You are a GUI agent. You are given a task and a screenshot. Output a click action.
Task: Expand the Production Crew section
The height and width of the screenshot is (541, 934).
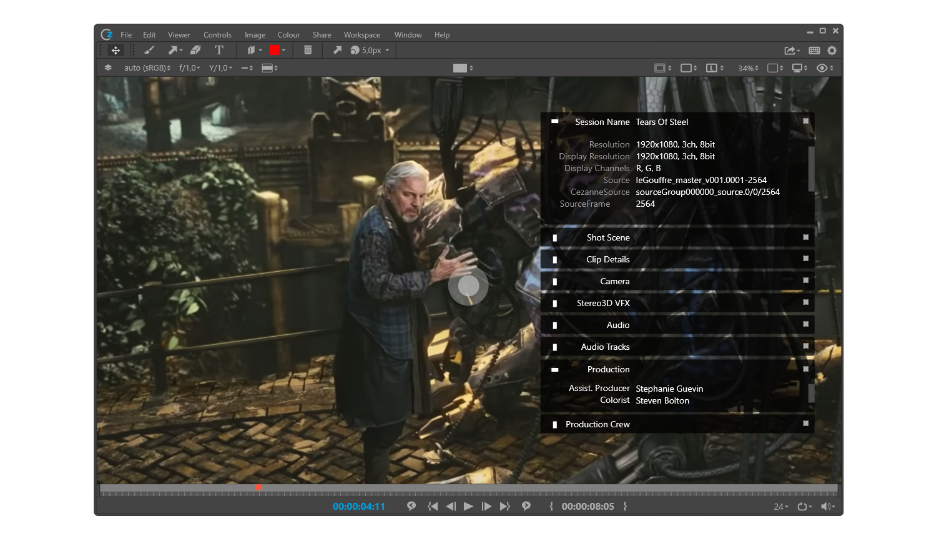[x=554, y=425]
